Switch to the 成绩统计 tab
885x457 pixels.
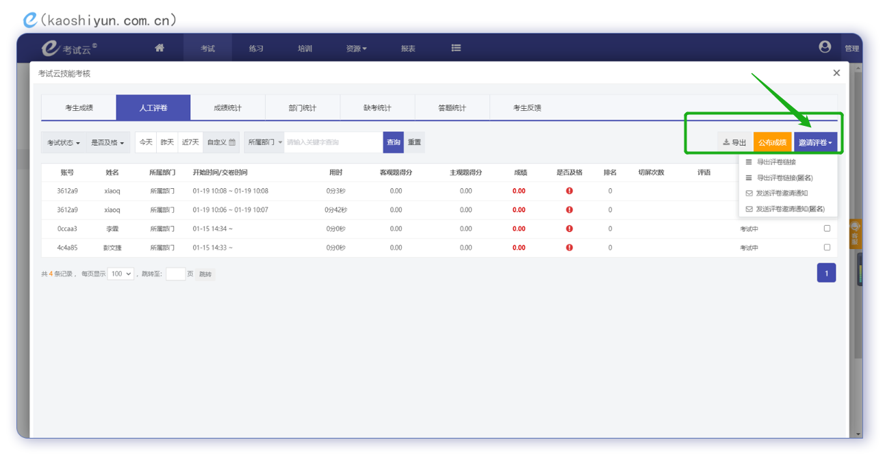pos(227,108)
